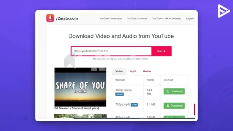Click the 1080p (.mp4) resolution text
The height and width of the screenshot is (131, 233).
click(124, 90)
